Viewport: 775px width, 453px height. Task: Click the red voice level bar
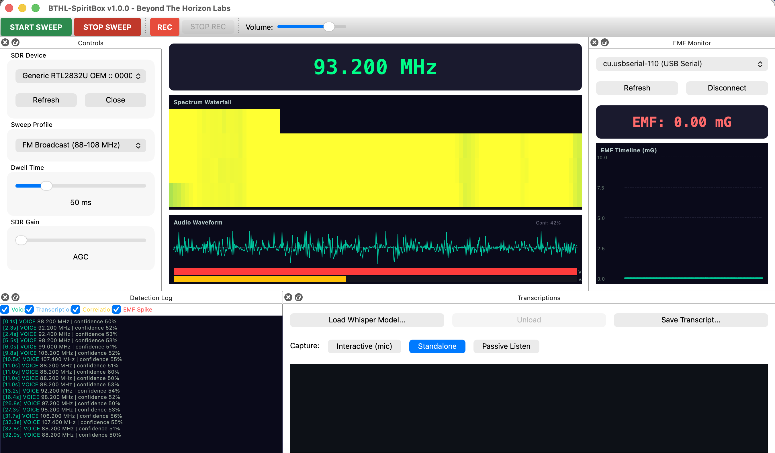coord(375,271)
